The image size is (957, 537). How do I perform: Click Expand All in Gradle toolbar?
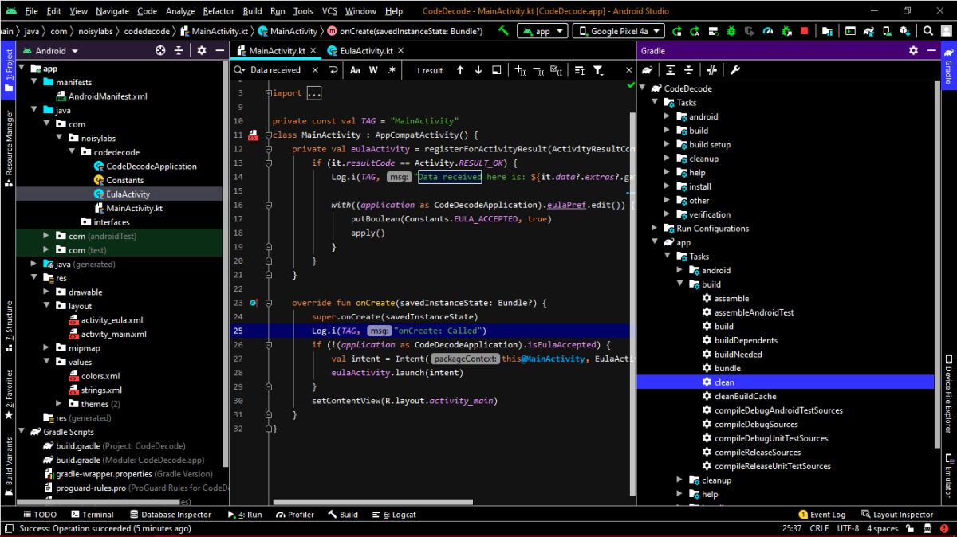tap(671, 70)
